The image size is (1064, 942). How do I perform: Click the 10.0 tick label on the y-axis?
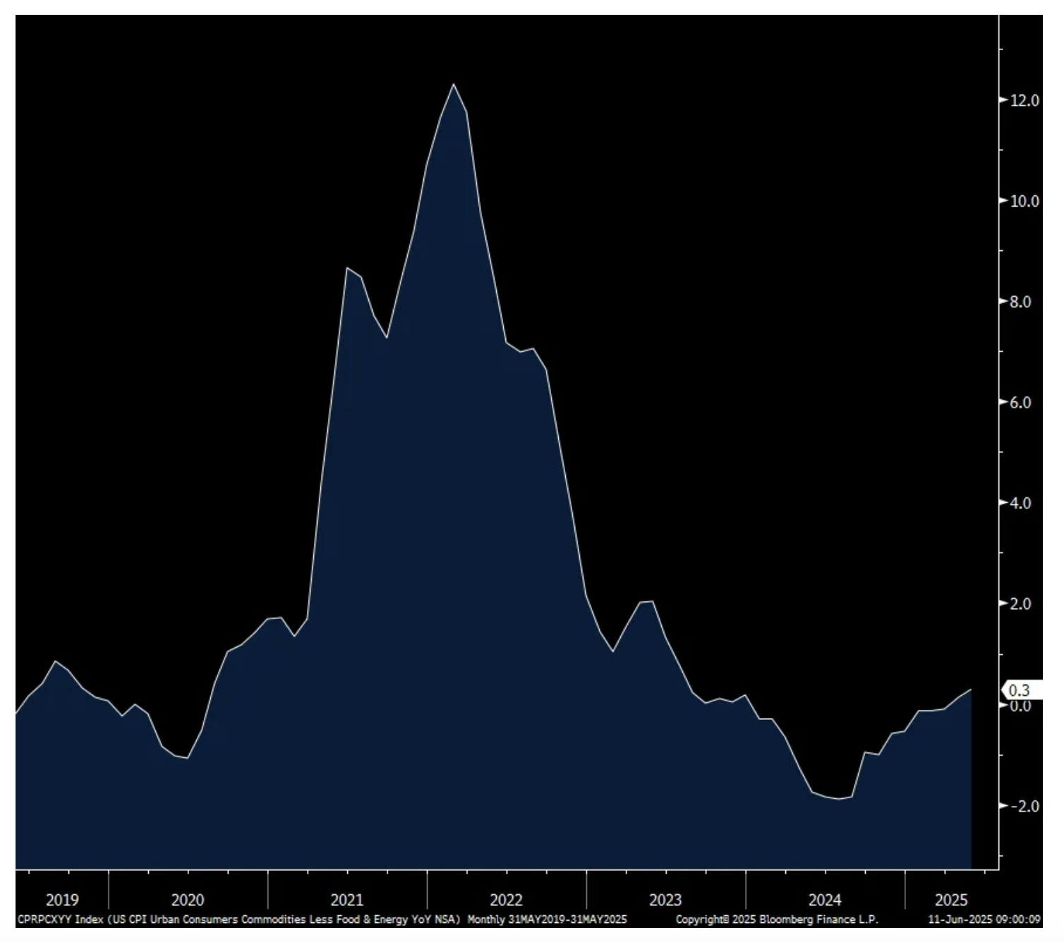pos(1024,202)
